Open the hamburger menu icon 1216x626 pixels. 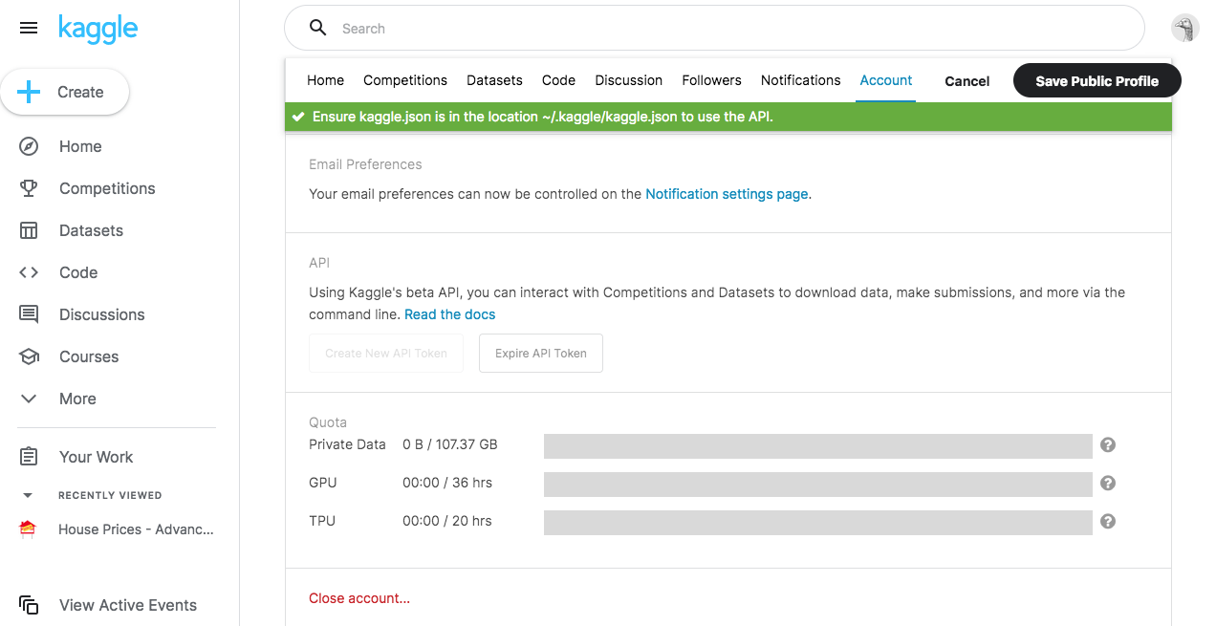[x=29, y=29]
